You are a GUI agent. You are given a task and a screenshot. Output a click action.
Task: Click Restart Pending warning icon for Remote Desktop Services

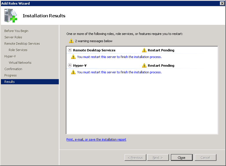pyautogui.click(x=144, y=50)
